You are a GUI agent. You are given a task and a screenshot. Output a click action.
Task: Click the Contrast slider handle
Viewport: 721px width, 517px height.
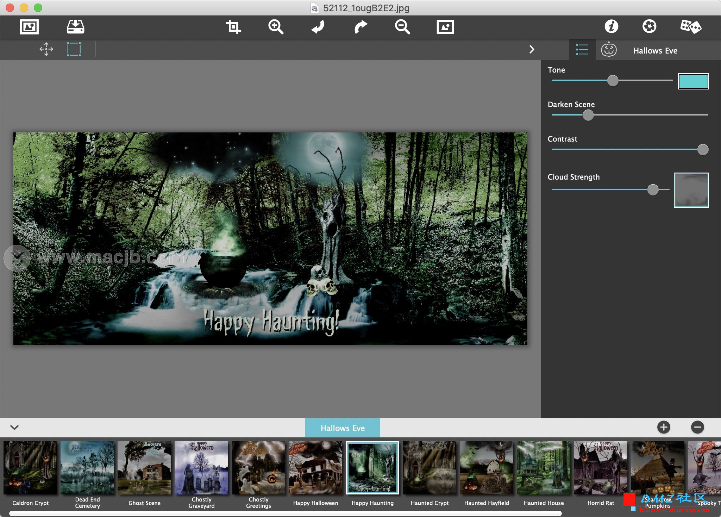[703, 150]
